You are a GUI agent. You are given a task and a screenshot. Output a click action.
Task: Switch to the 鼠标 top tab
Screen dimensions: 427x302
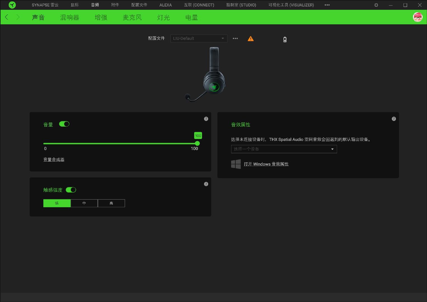click(75, 5)
